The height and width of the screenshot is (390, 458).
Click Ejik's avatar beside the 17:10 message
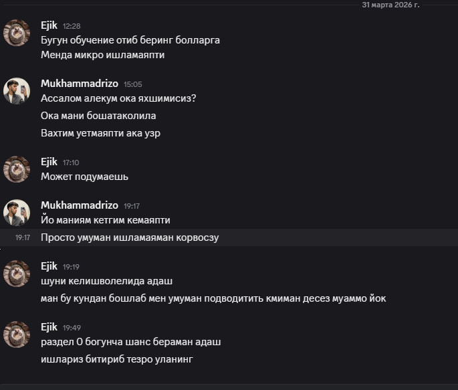pos(17,169)
